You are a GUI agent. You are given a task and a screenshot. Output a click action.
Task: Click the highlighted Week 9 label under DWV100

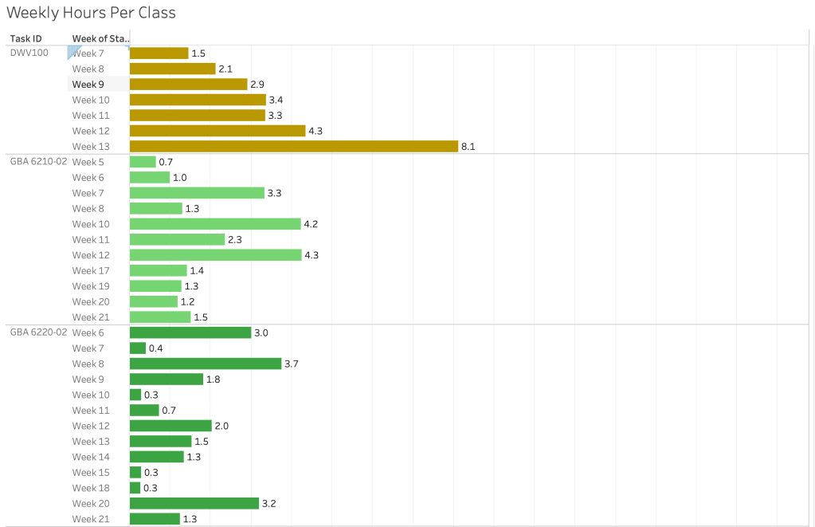pyautogui.click(x=88, y=85)
